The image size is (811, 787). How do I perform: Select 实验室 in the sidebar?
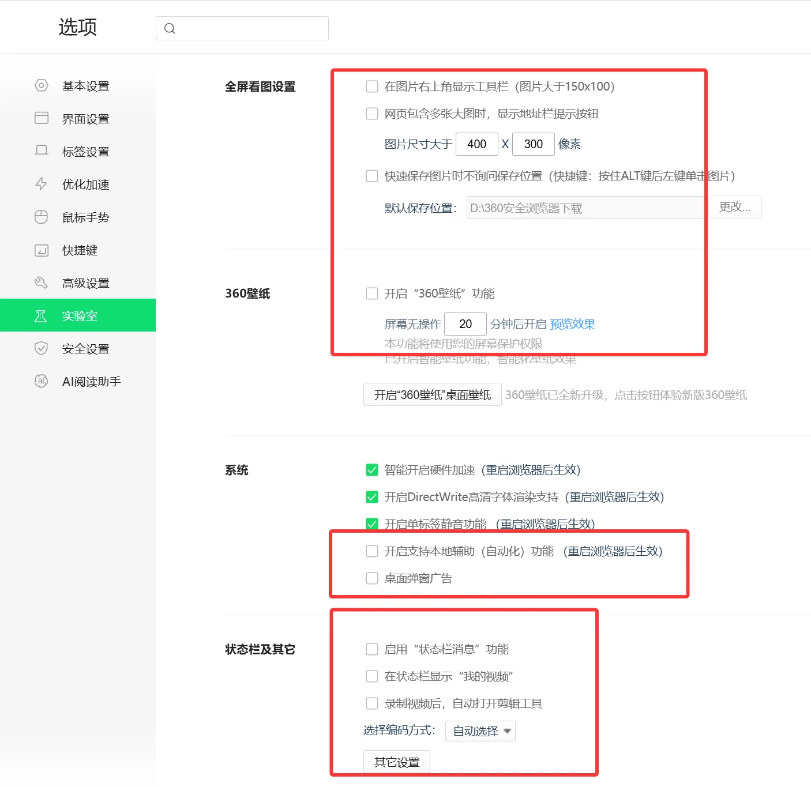(x=80, y=316)
